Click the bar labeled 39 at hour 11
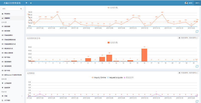This screenshot has height=103, width=201. 109,58
